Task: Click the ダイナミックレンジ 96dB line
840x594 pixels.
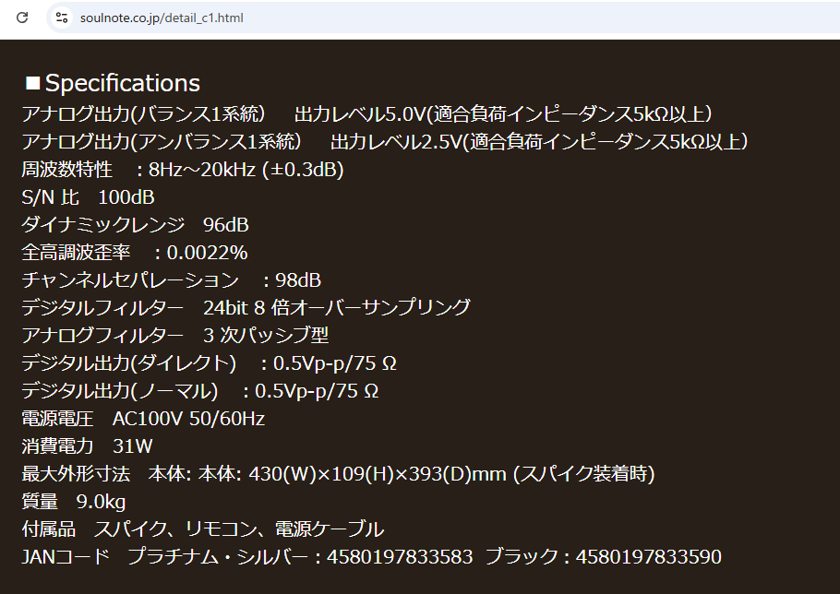Action: 135,225
